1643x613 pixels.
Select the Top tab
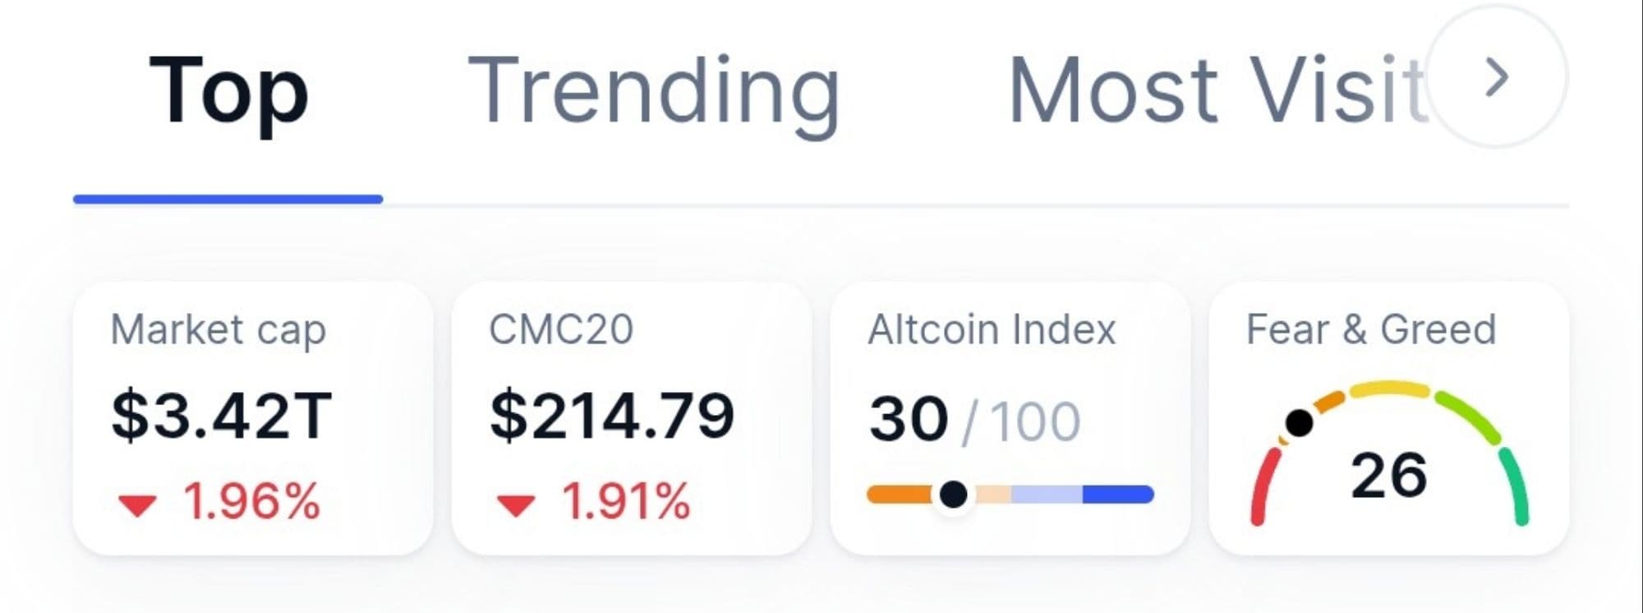pos(228,92)
